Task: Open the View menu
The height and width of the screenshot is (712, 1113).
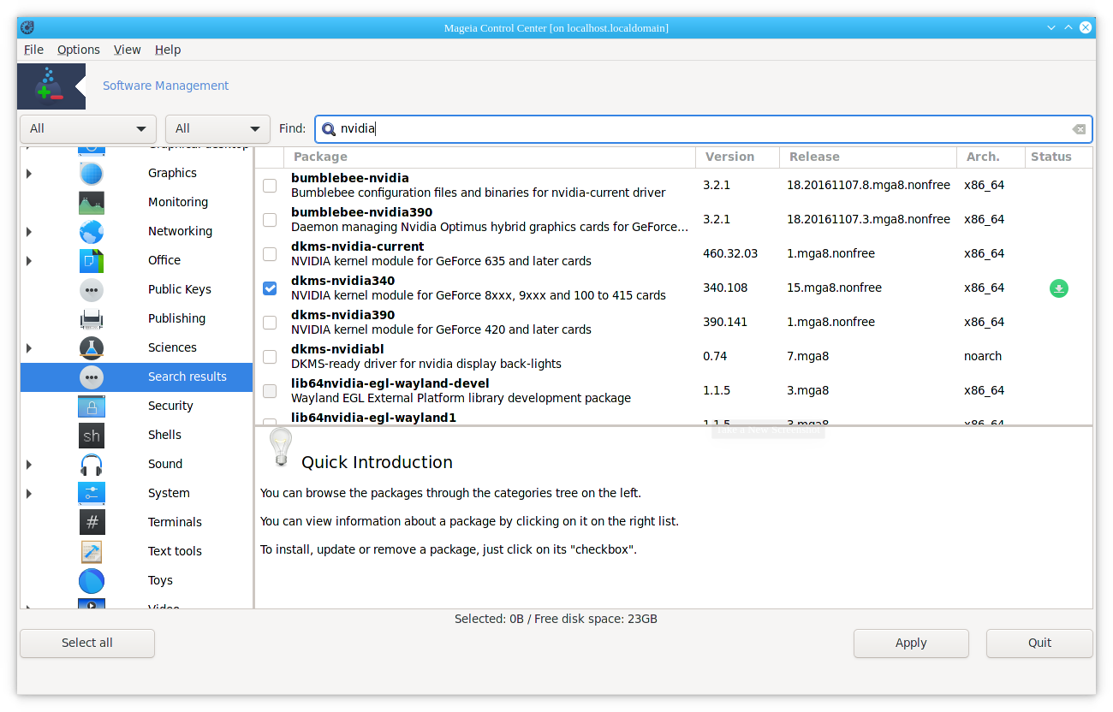Action: (x=127, y=50)
